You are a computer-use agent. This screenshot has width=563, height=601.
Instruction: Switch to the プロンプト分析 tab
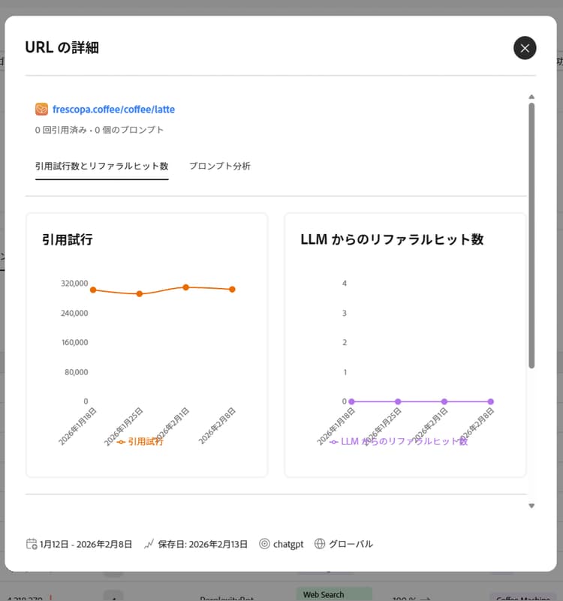(220, 166)
